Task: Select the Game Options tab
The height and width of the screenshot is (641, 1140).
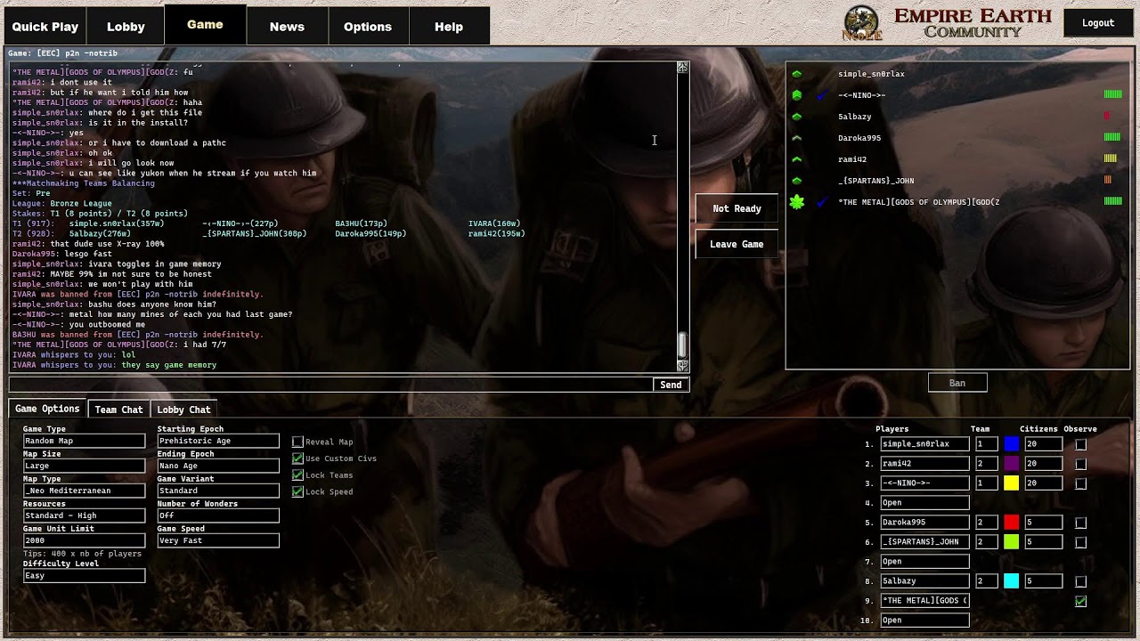Action: click(x=47, y=409)
